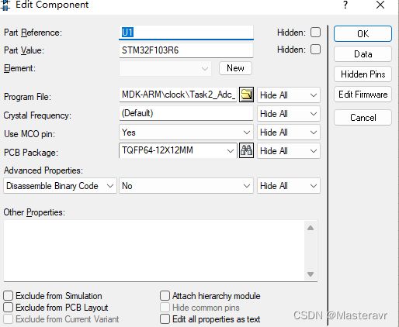
Task: Close the Edit Component dialog
Action: (380, 5)
